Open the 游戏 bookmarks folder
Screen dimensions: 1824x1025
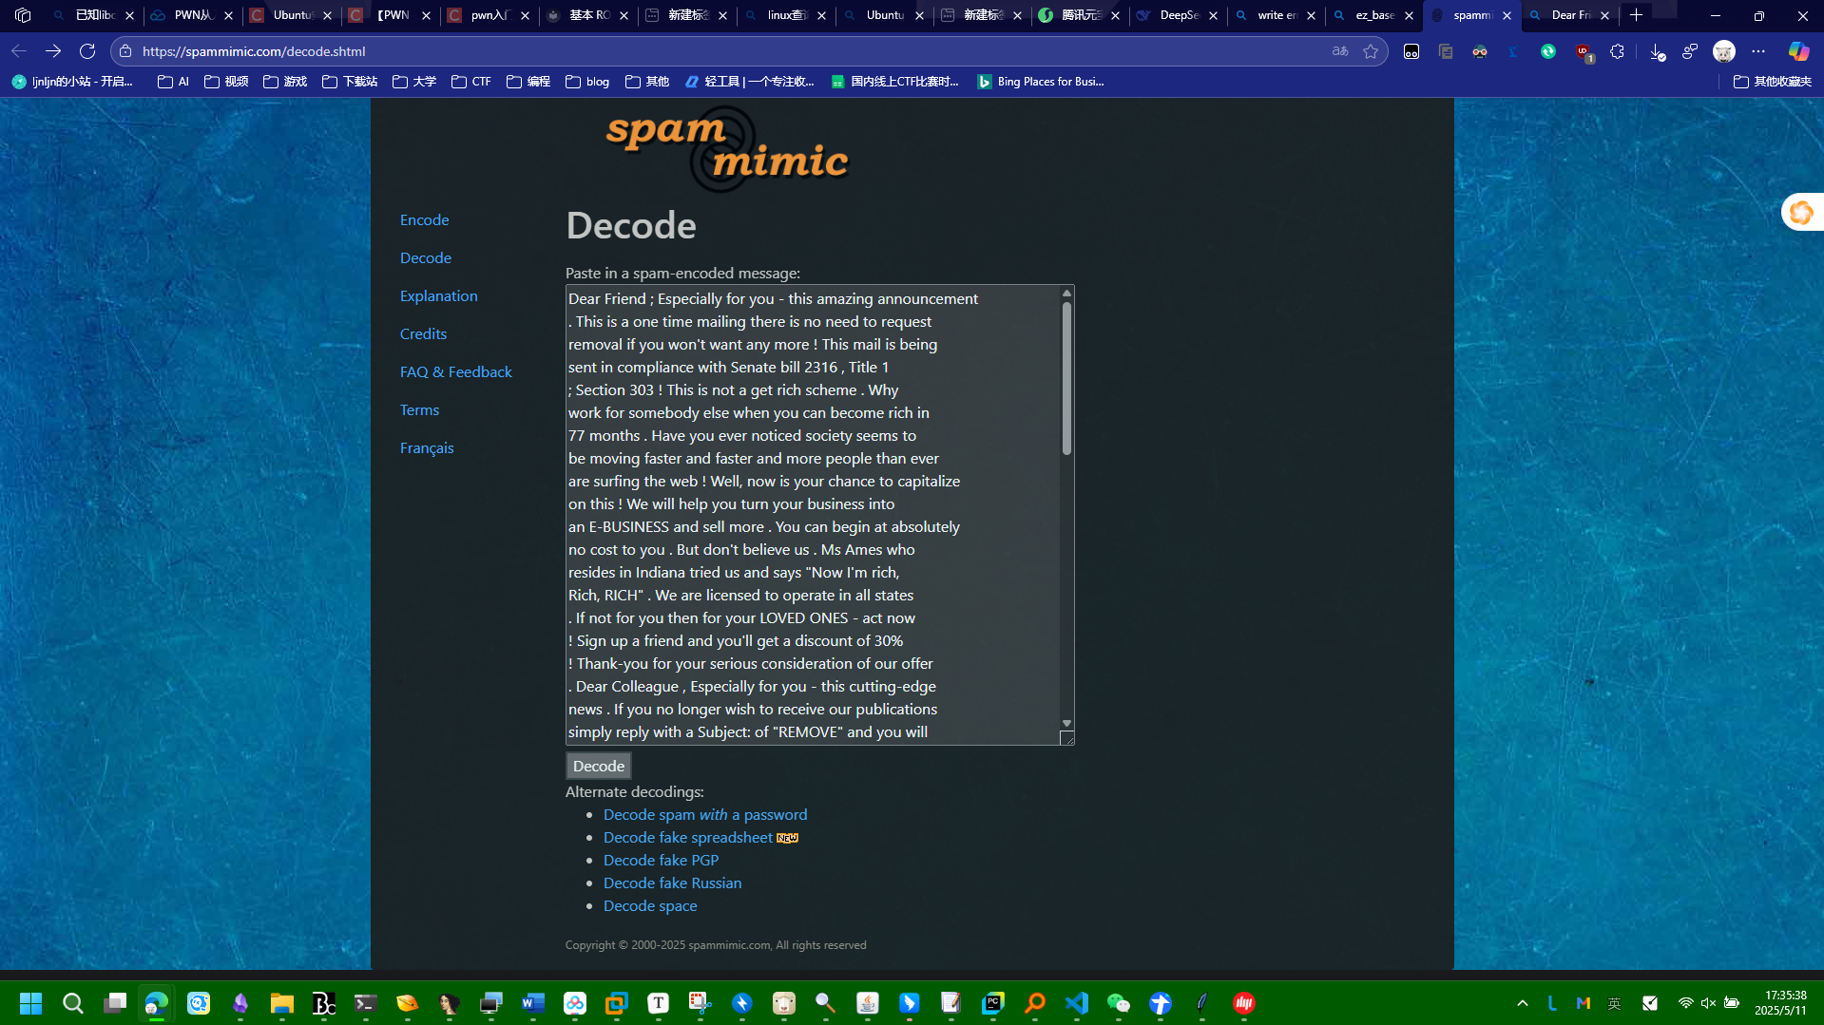point(285,82)
